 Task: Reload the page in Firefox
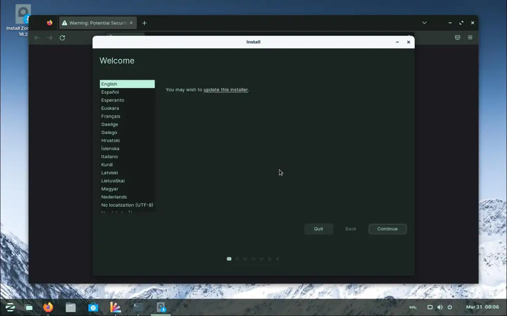pos(62,38)
